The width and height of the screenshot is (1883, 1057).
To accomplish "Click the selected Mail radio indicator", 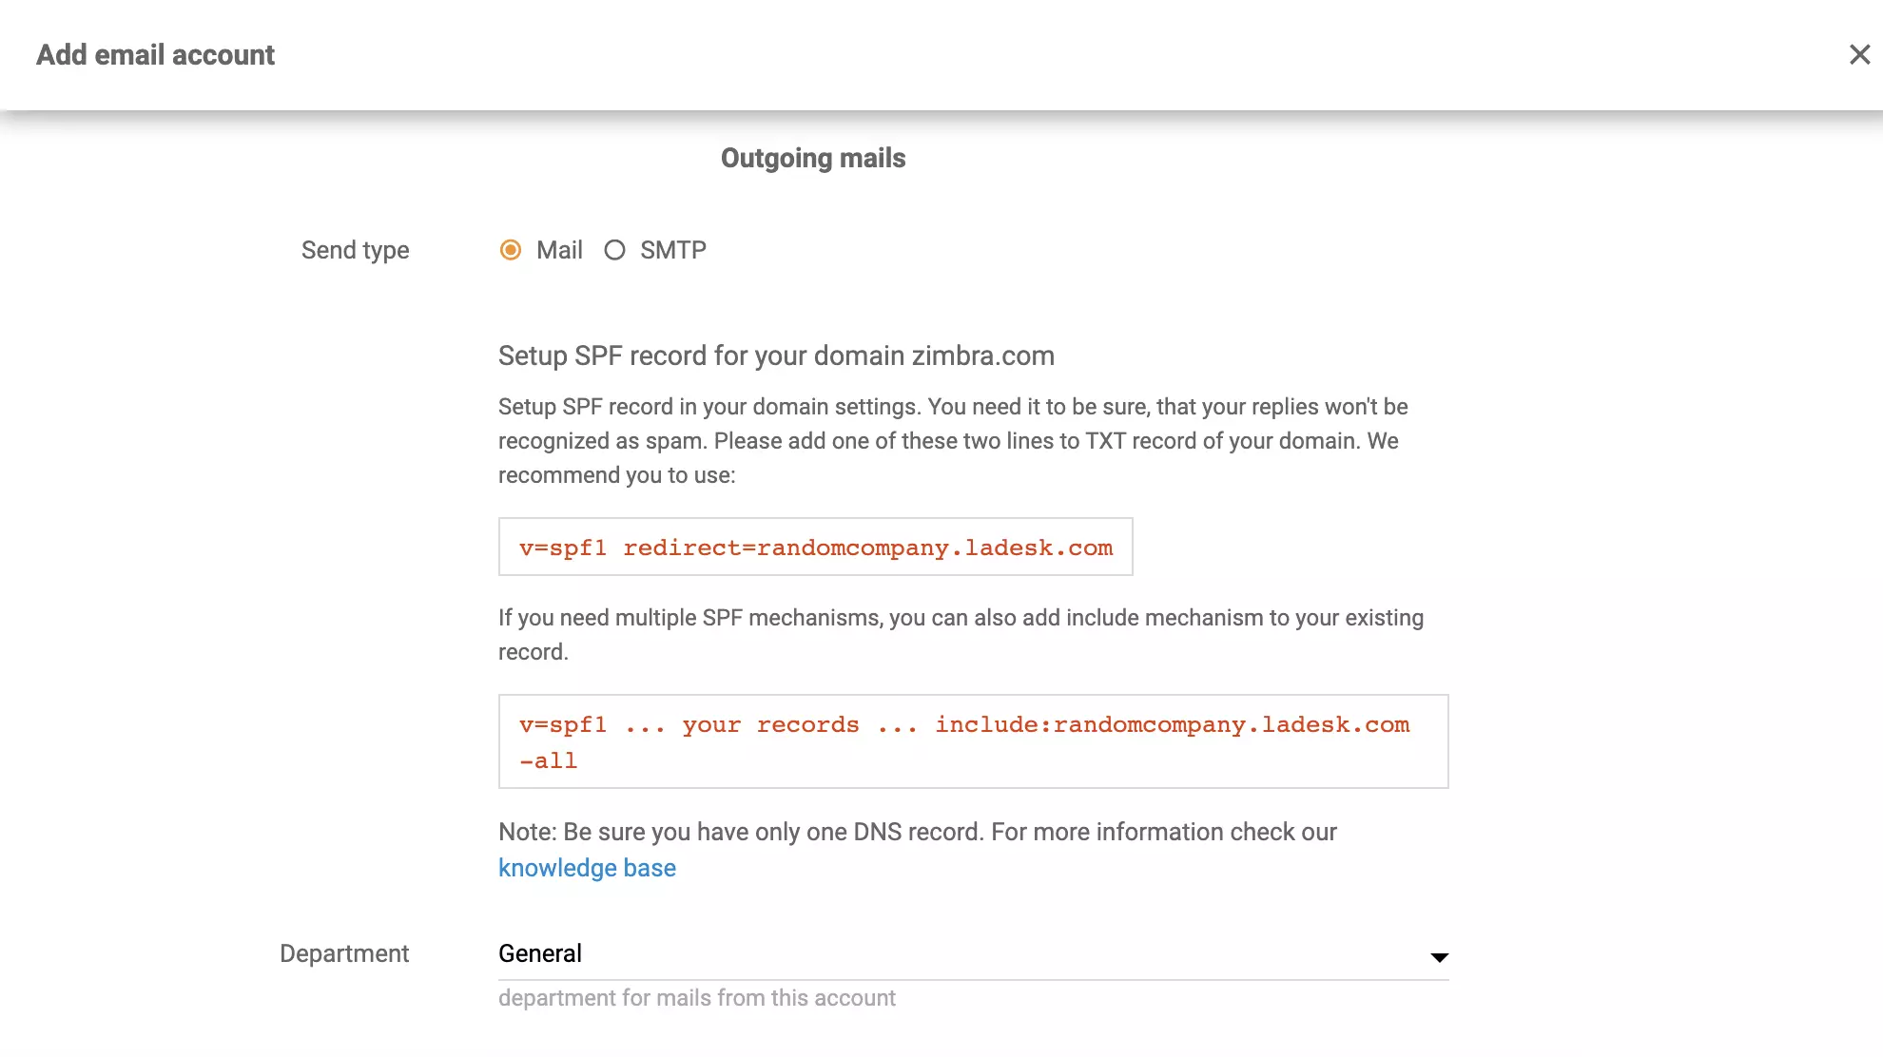I will click(510, 250).
